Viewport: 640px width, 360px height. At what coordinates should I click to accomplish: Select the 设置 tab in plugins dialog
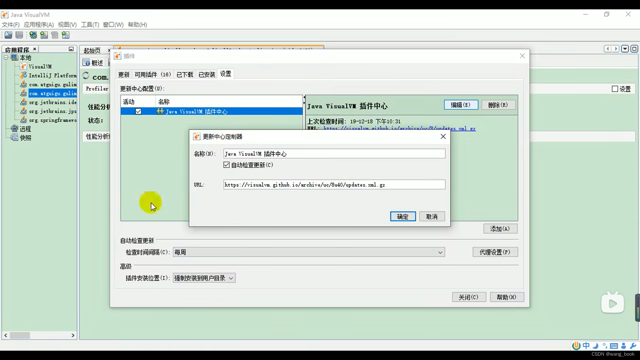pos(226,74)
